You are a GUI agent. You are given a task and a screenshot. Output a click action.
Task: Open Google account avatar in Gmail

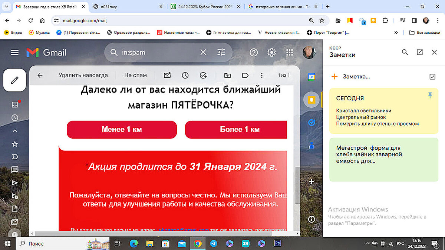309,53
